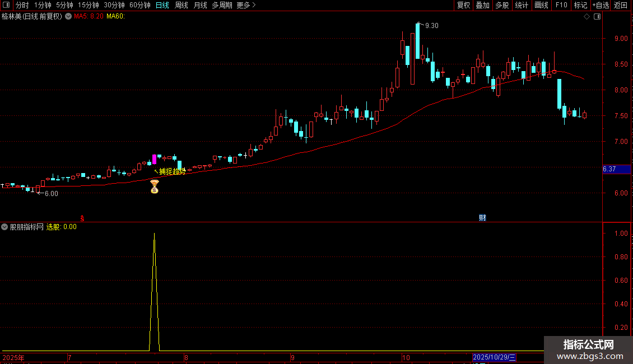Click the 捕捉趋势 signal label
Image resolution: width=633 pixels, height=364 pixels.
pos(173,171)
